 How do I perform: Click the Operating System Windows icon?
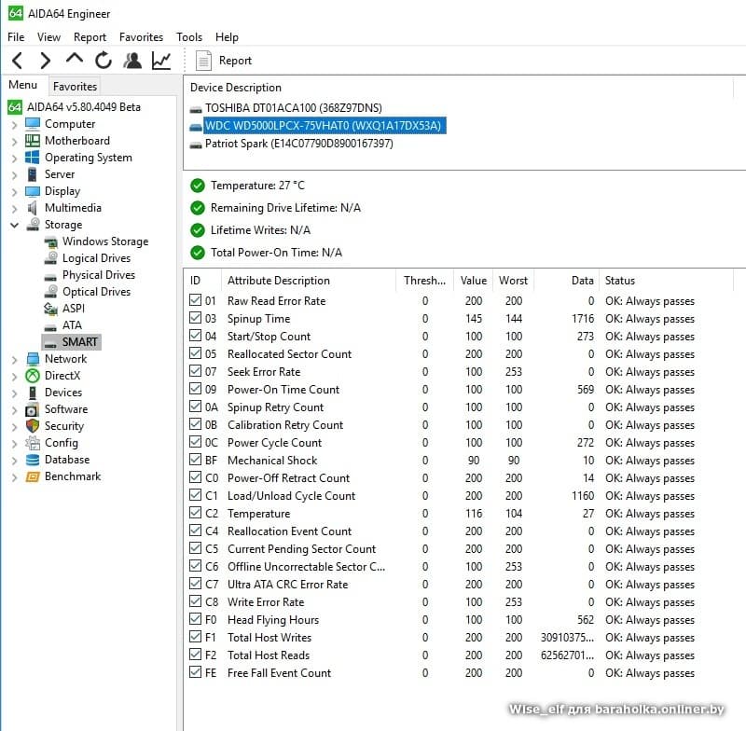coord(33,157)
